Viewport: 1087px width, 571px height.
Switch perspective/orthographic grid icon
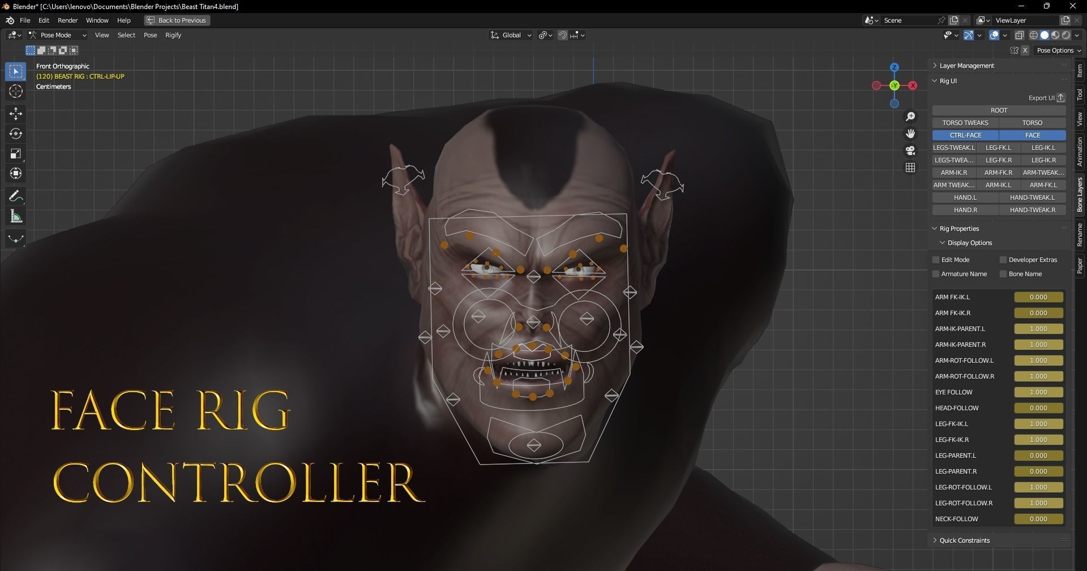pos(910,168)
